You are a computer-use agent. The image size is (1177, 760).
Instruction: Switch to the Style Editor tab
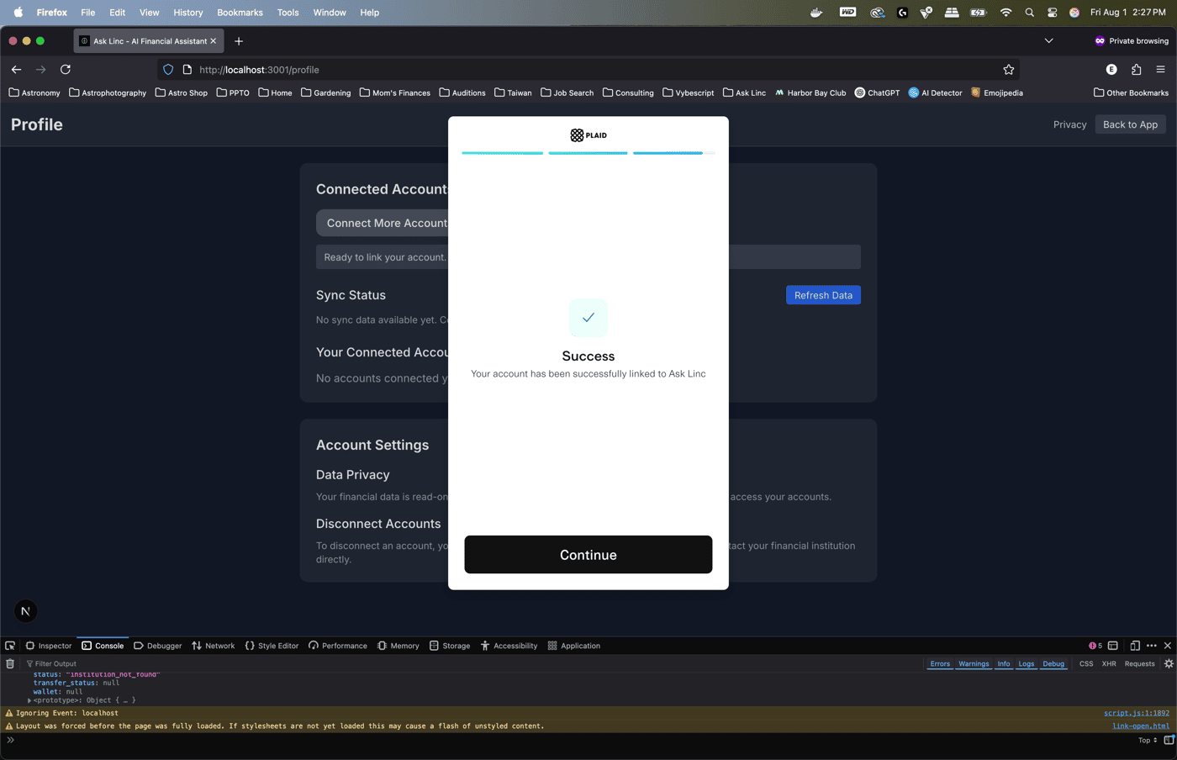[x=272, y=646]
